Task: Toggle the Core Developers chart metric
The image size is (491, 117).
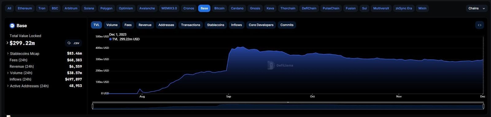Action: point(261,25)
